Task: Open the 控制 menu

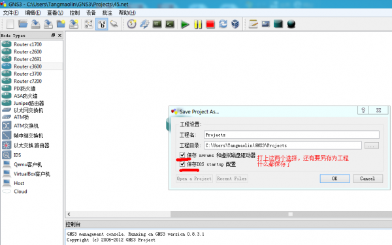Action: tap(74, 13)
